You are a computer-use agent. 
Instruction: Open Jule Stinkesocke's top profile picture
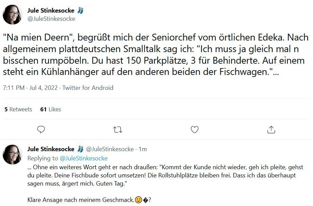(13, 15)
